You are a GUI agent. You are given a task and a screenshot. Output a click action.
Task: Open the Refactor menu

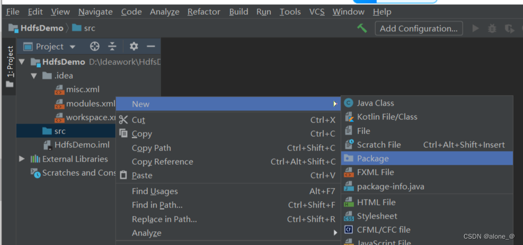(x=204, y=12)
